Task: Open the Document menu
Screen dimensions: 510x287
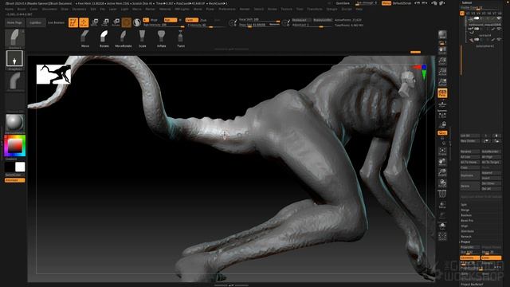Action: 49,9
